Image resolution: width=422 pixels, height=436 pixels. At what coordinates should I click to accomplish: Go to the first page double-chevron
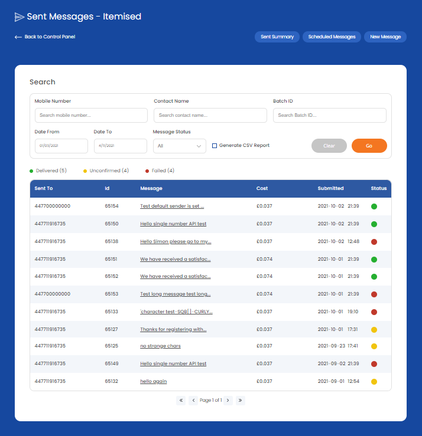181,400
